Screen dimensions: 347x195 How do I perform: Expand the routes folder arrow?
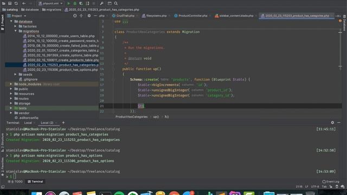pyautogui.click(x=11, y=99)
